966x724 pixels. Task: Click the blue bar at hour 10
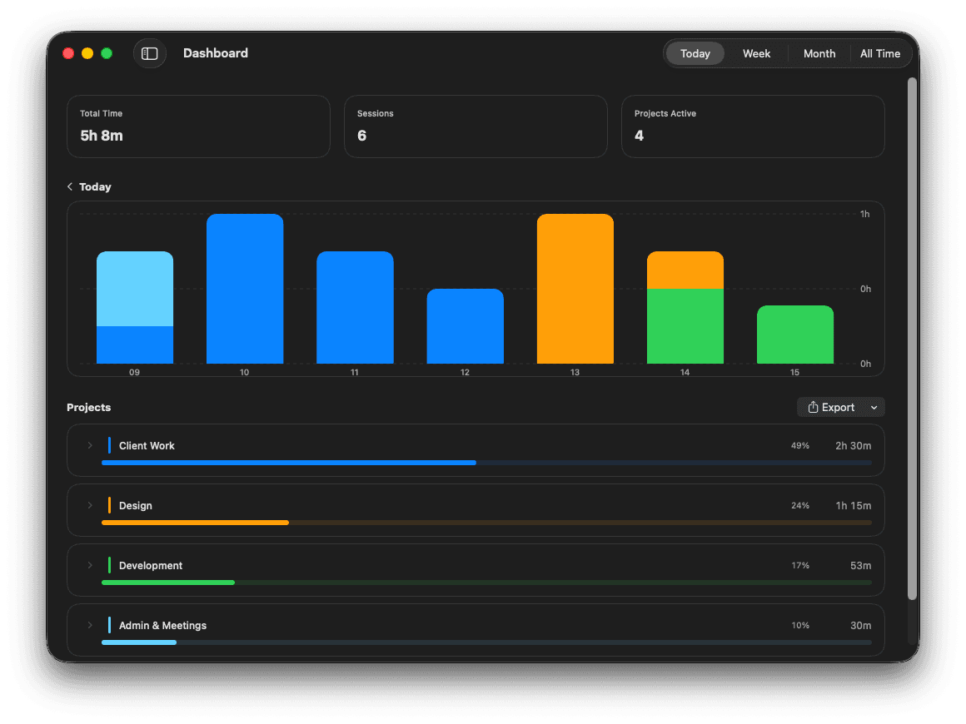(x=245, y=289)
